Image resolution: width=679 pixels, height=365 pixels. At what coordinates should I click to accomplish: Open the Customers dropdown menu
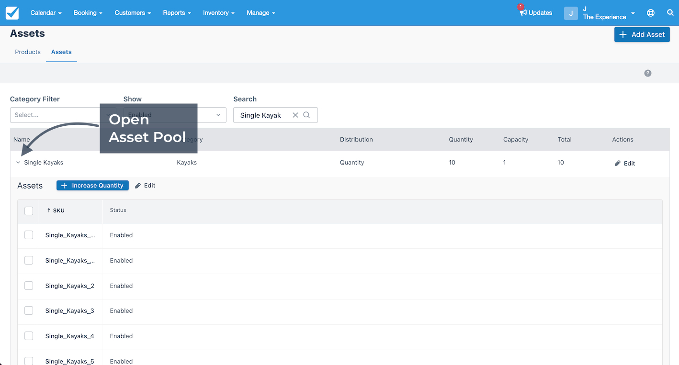click(x=133, y=13)
